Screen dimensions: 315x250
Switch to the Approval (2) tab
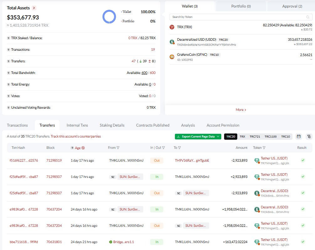point(292,6)
